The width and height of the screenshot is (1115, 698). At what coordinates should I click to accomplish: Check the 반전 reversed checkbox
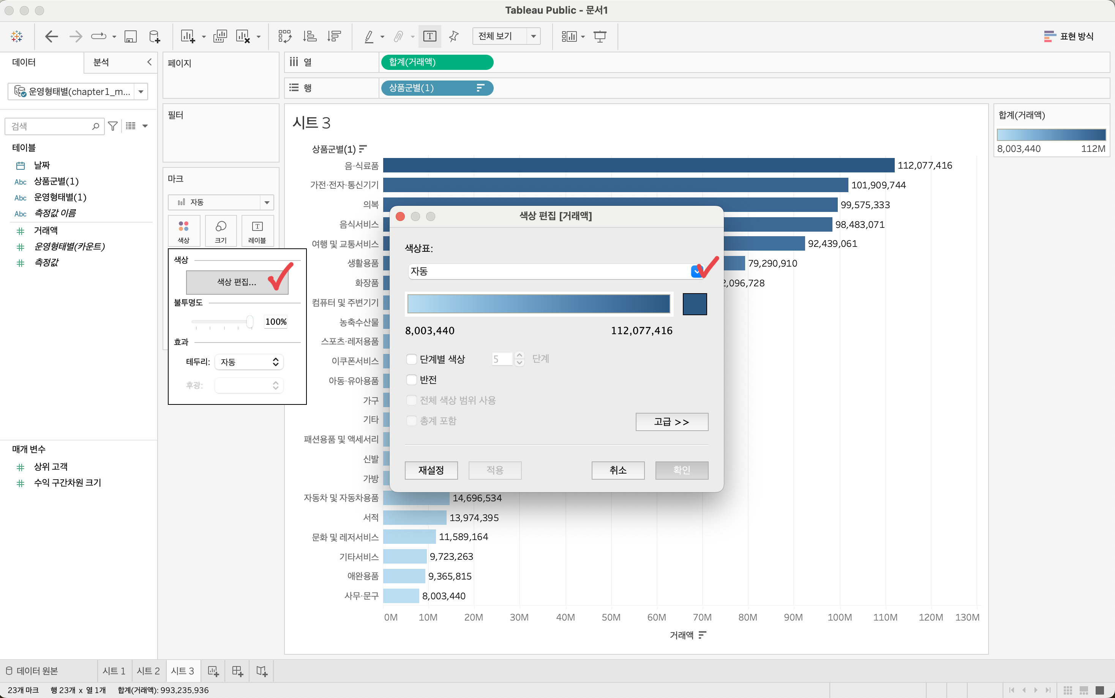[411, 380]
